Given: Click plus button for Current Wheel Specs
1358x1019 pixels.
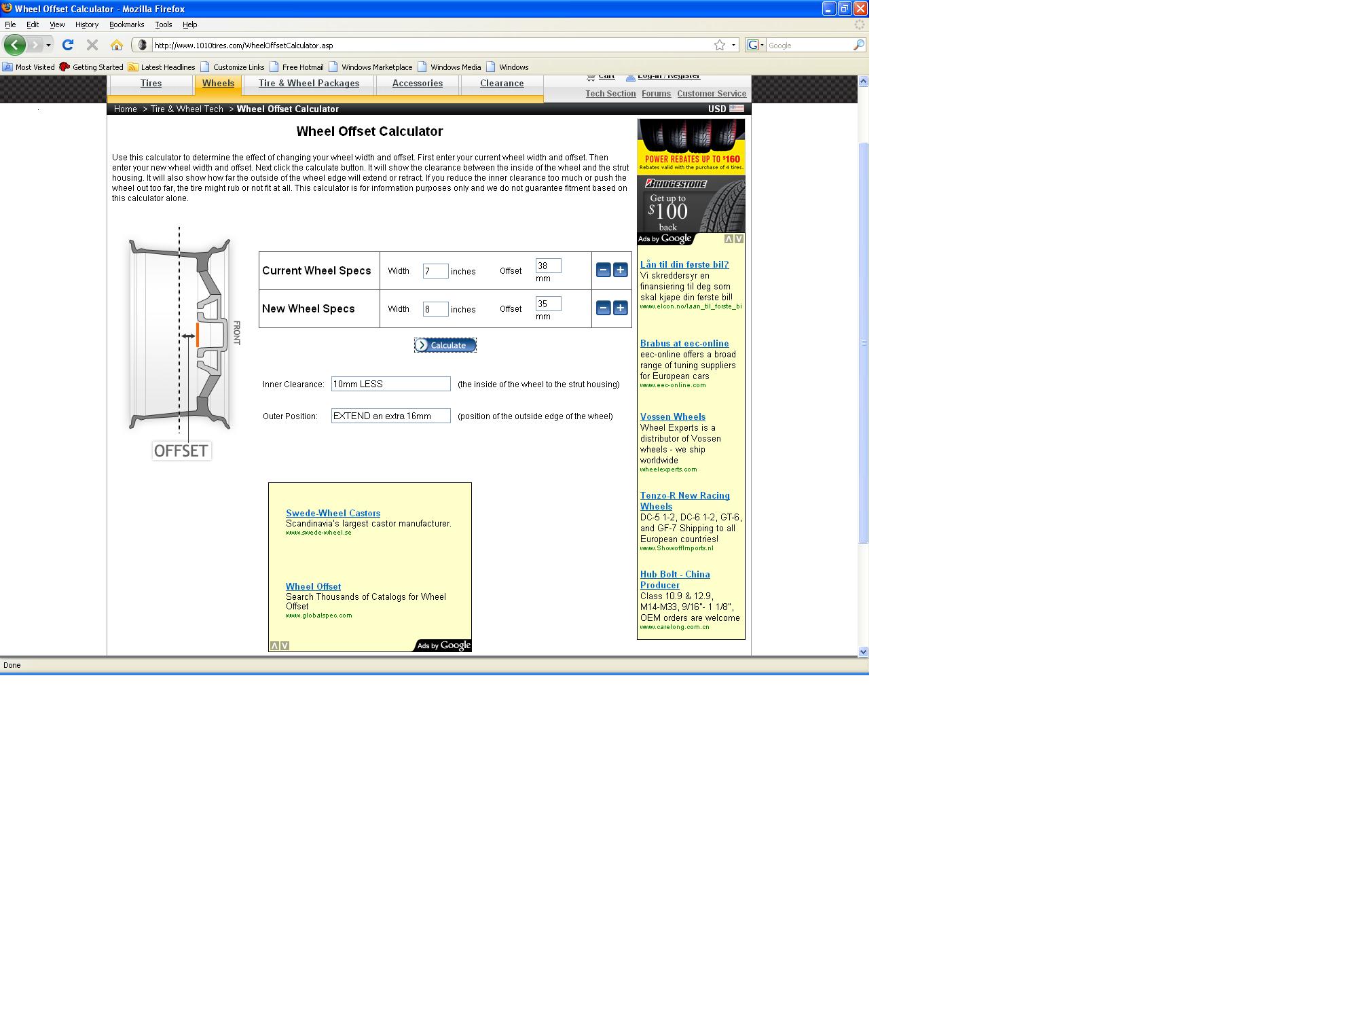Looking at the screenshot, I should tap(620, 270).
